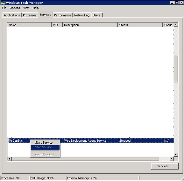Switch to the Users tab
The height and width of the screenshot is (181, 184).
(96, 15)
